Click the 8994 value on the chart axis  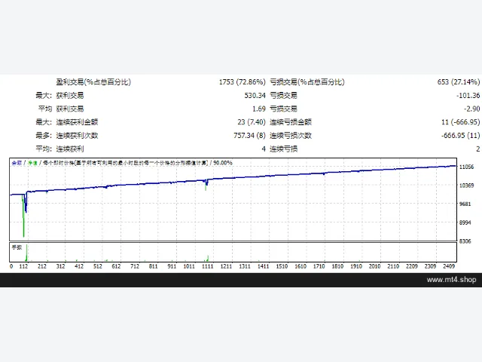(x=465, y=222)
